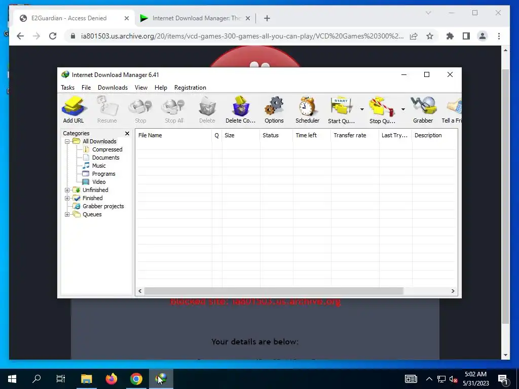
Task: Open Chrome profile avatar icon
Action: click(x=483, y=36)
